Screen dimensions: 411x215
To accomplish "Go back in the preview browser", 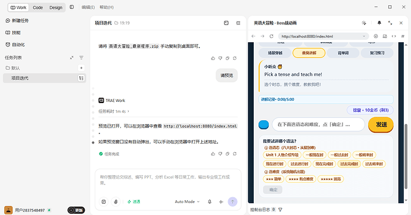I will 253,36.
